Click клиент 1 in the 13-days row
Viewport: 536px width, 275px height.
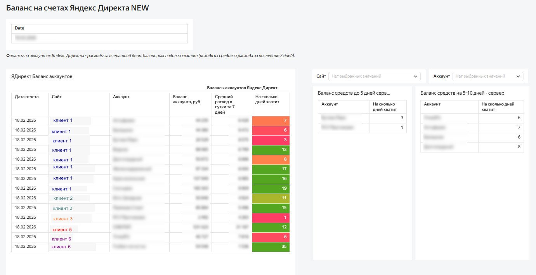[x=62, y=150]
